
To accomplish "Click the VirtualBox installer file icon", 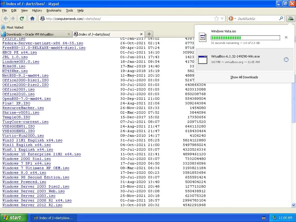I will click(x=203, y=60).
